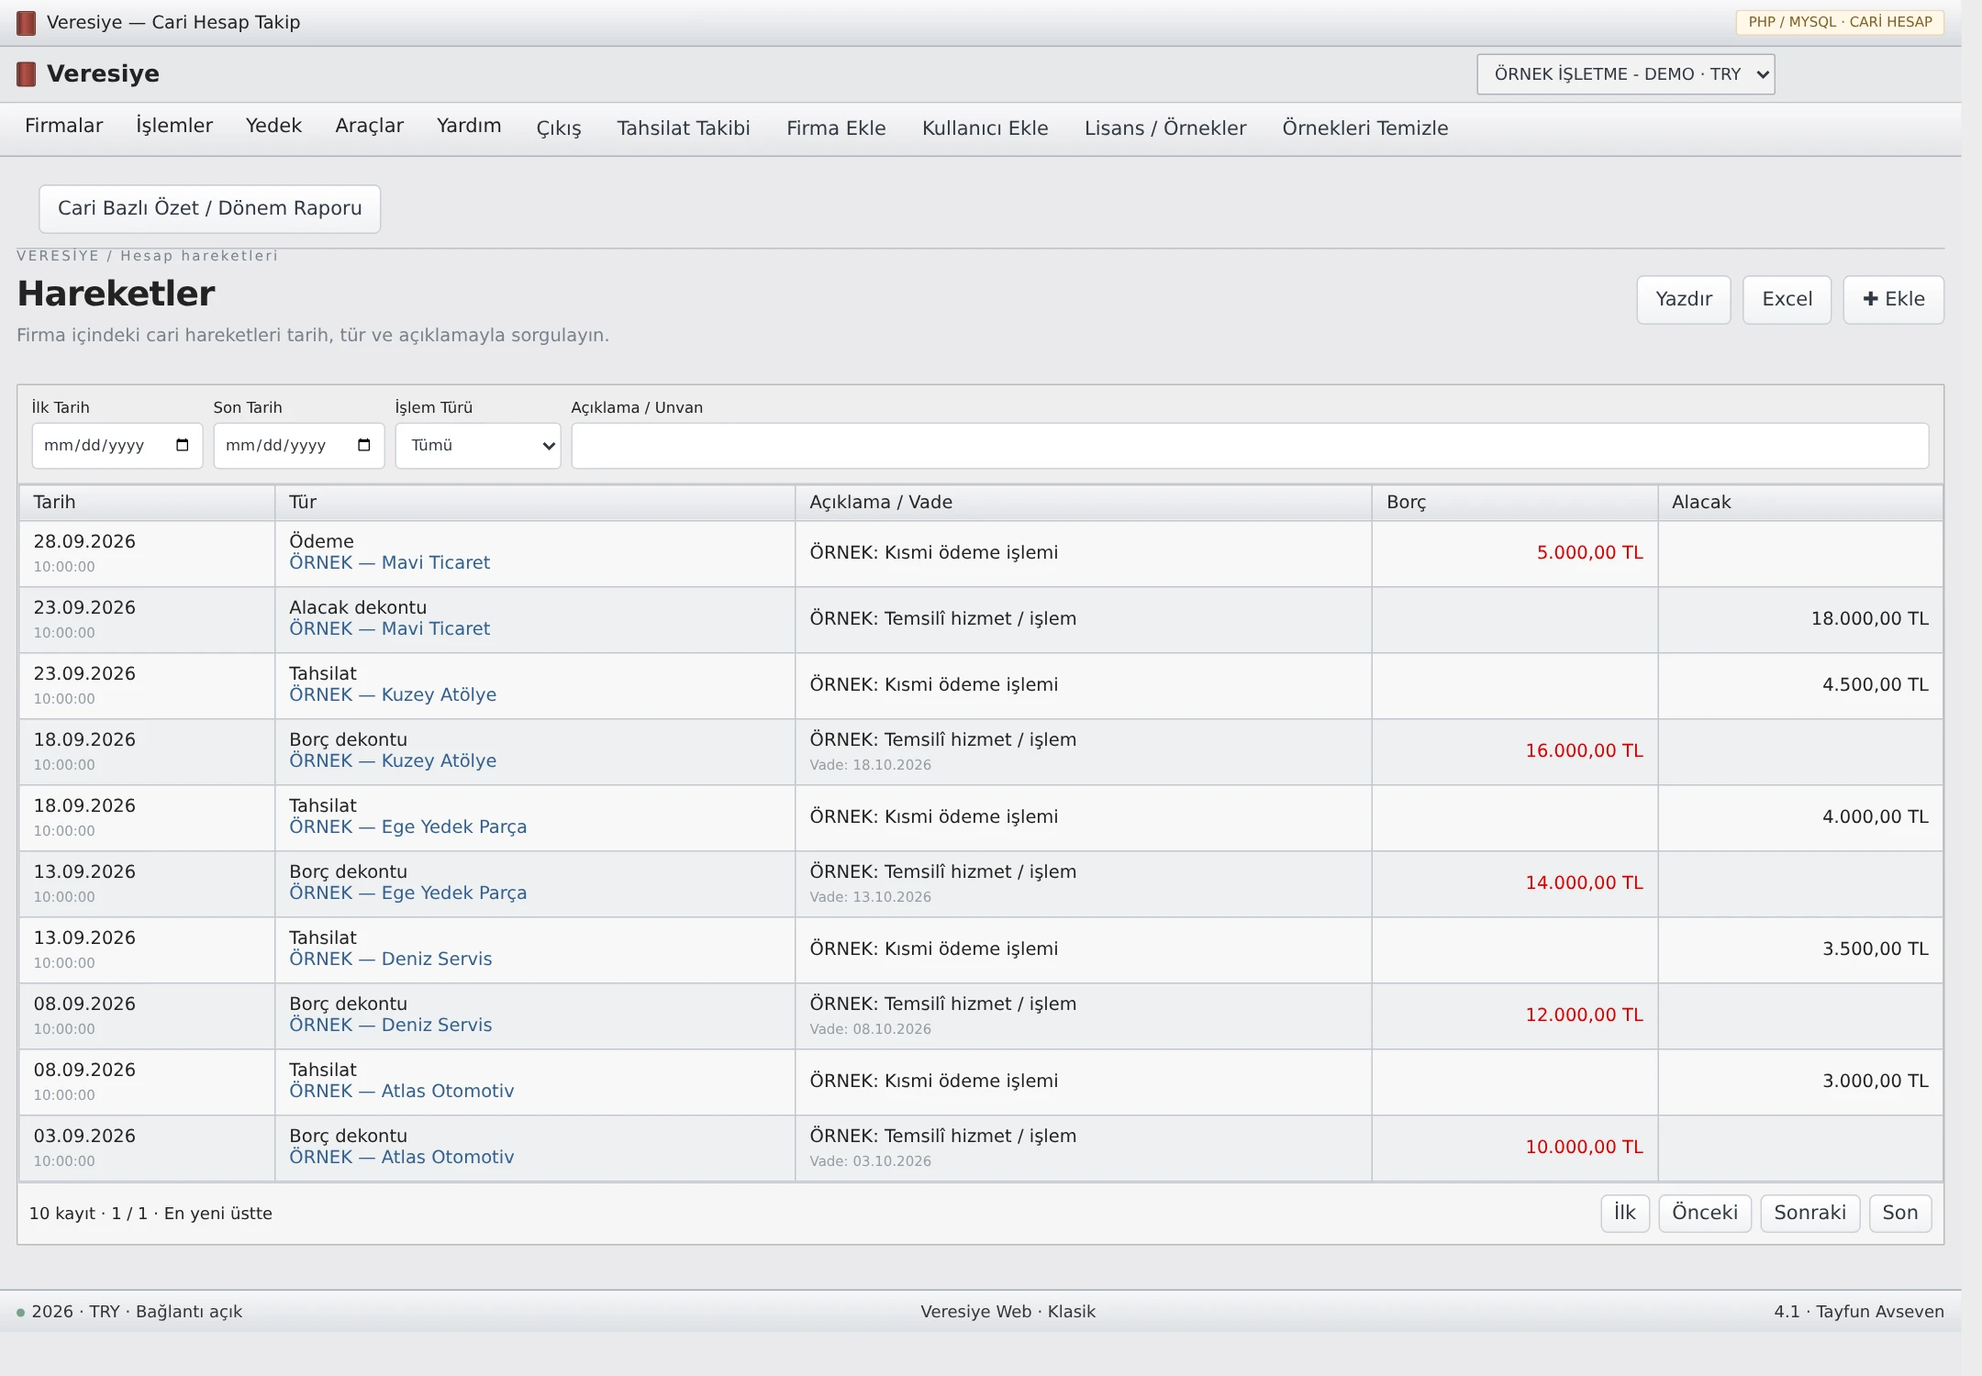Open the Firmalar menu
The width and height of the screenshot is (1982, 1376).
(x=63, y=126)
